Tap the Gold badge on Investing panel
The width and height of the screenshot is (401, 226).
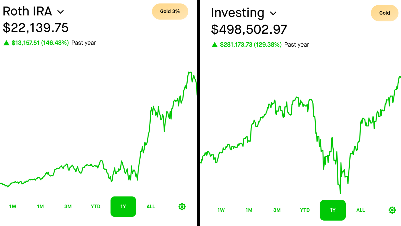[x=384, y=13]
